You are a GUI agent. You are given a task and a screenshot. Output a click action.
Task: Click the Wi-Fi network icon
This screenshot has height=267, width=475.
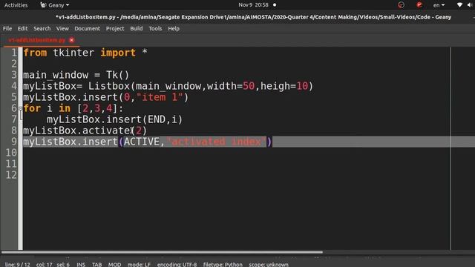(459, 5)
